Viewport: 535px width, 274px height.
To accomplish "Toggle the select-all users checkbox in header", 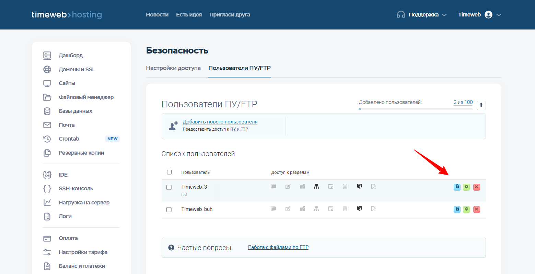I will click(x=169, y=172).
